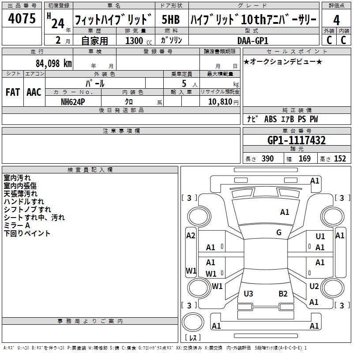Click the fuel type ガソリン
Image resolution: width=353 pixels, height=353 pixels.
pos(171,40)
